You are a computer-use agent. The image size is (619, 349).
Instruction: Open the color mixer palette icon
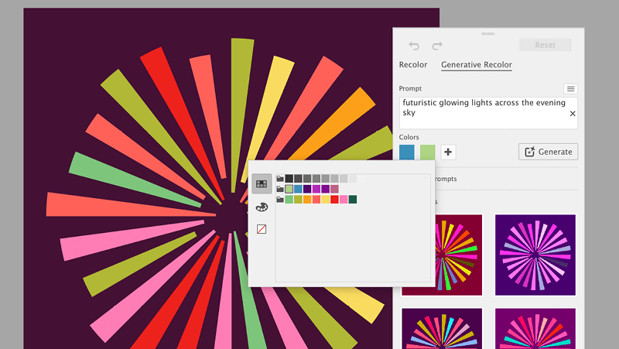point(262,207)
